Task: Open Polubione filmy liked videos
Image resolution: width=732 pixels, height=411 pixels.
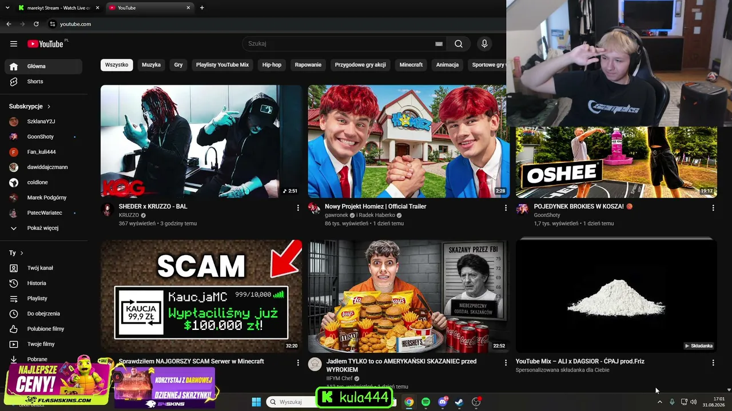Action: (x=43, y=329)
